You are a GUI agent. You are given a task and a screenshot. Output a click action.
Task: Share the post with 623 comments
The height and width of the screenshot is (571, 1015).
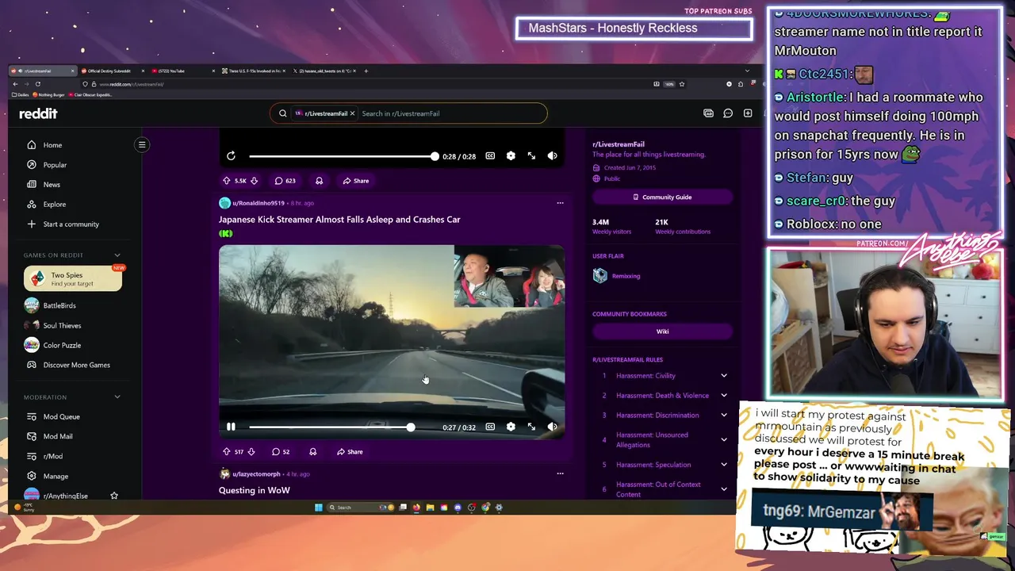(355, 181)
